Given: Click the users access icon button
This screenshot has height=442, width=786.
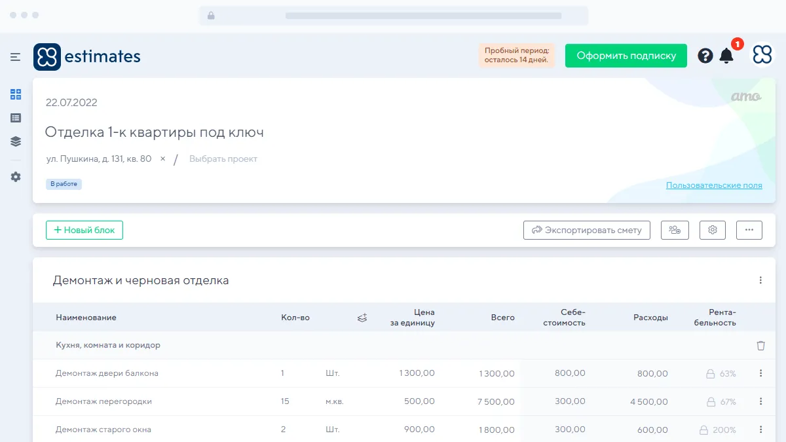Looking at the screenshot, I should click(675, 230).
